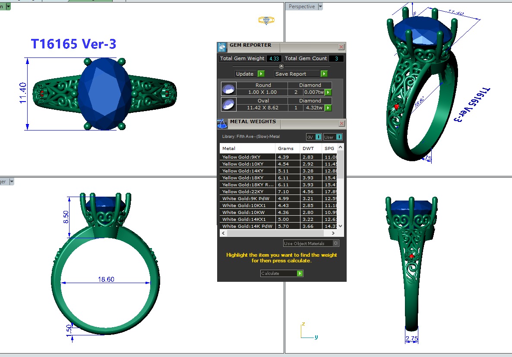Click the SPG column header
The height and width of the screenshot is (357, 512).
pyautogui.click(x=329, y=148)
